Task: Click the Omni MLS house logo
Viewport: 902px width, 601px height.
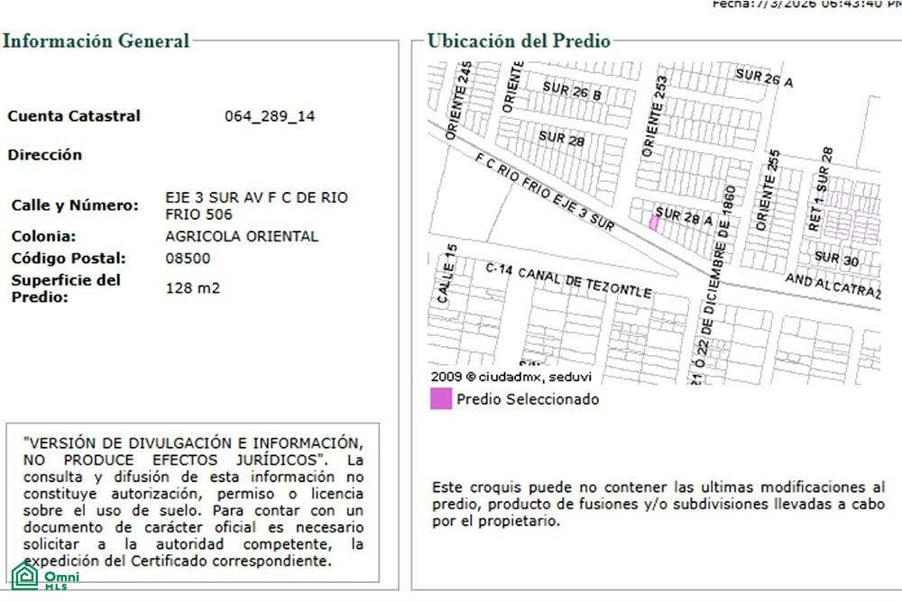Action: 25,576
